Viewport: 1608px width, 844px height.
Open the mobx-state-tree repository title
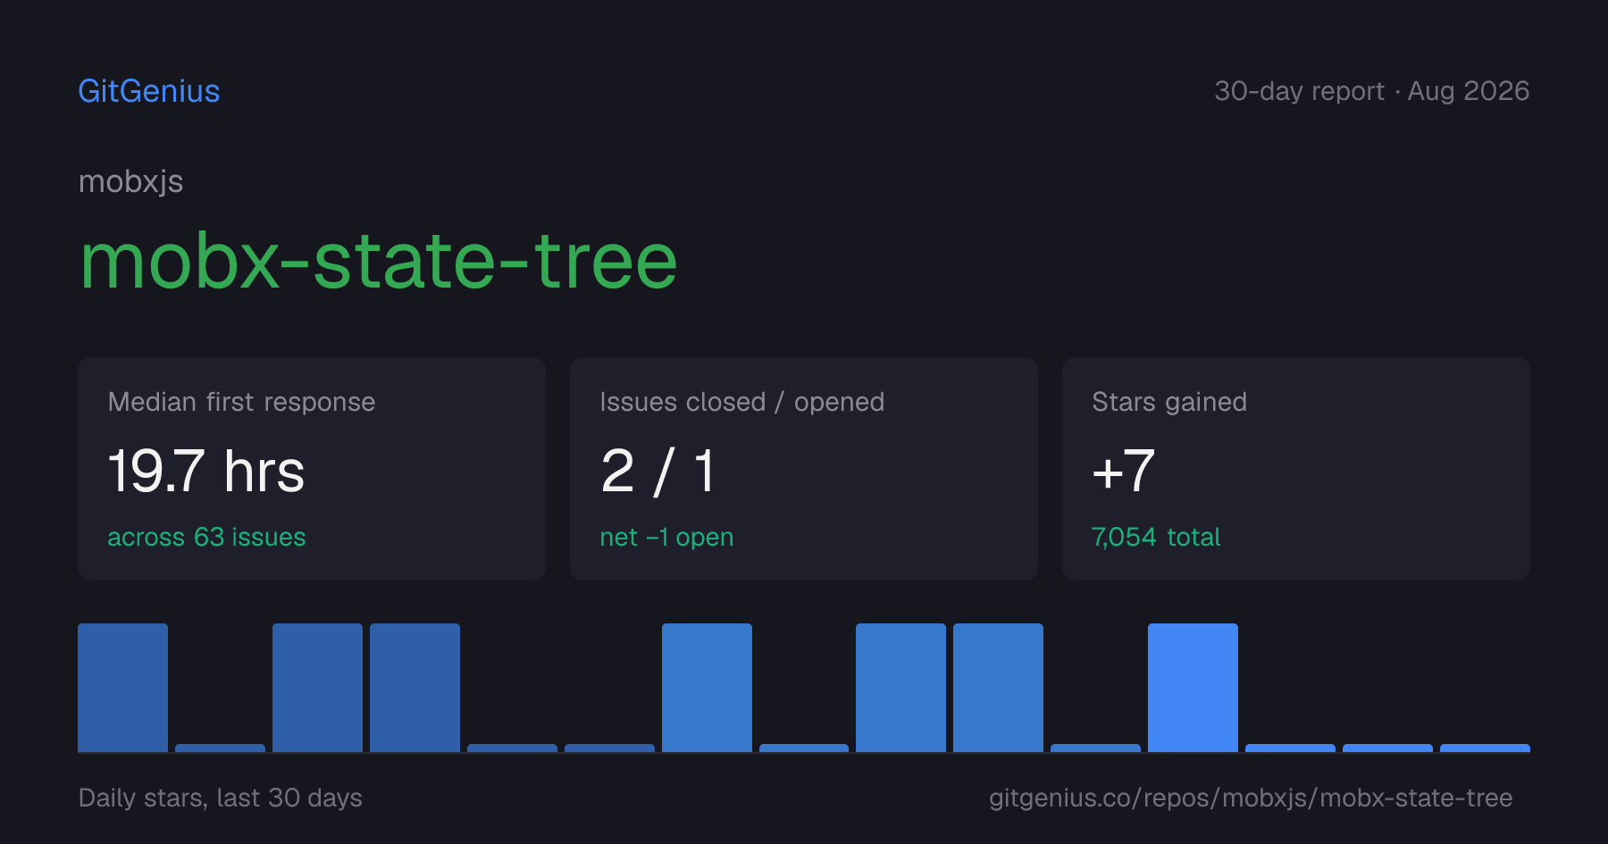coord(379,261)
